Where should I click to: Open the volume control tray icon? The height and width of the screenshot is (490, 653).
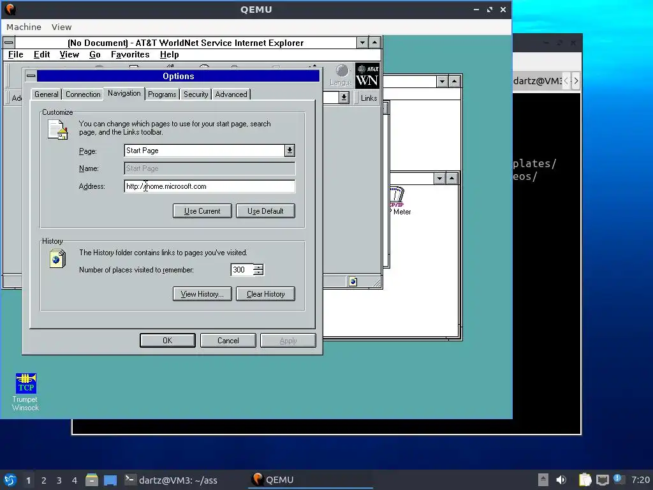[561, 480]
